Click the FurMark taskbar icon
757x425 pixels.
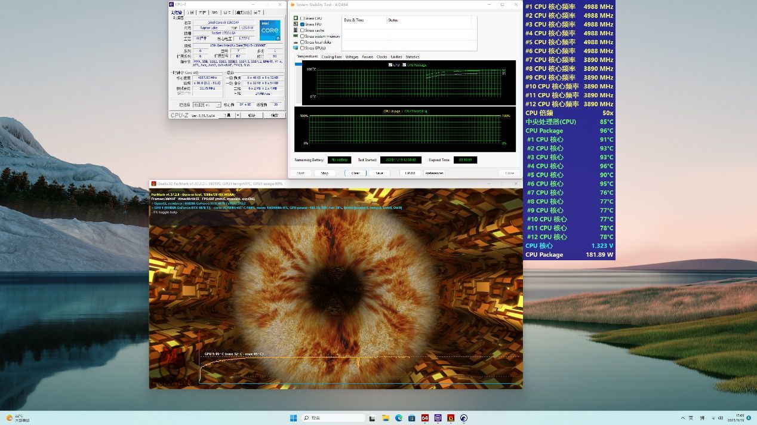coord(451,418)
